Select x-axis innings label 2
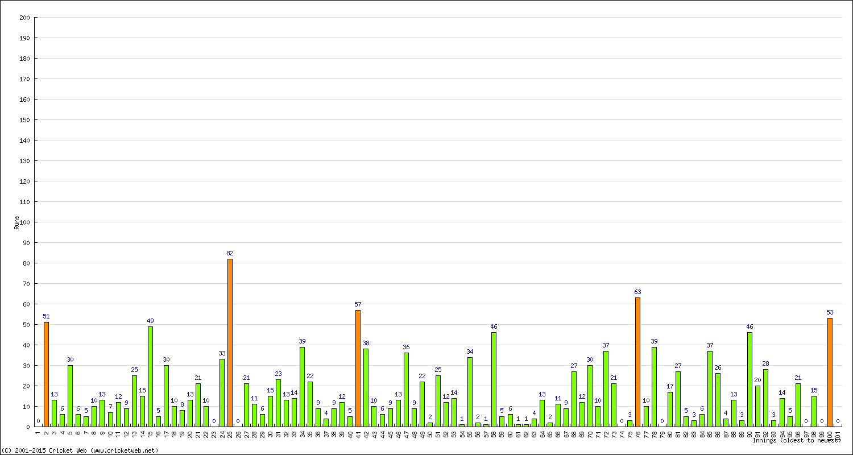The image size is (853, 455). pos(46,432)
